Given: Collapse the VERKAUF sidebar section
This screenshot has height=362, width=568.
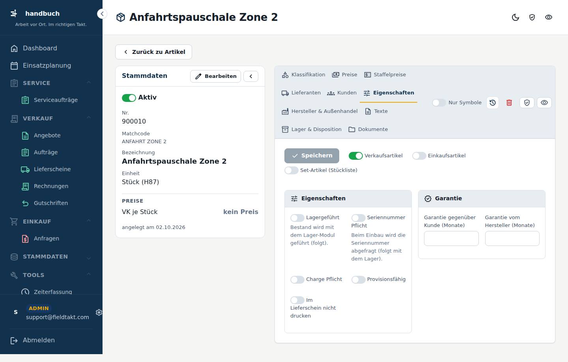Looking at the screenshot, I should pyautogui.click(x=51, y=118).
